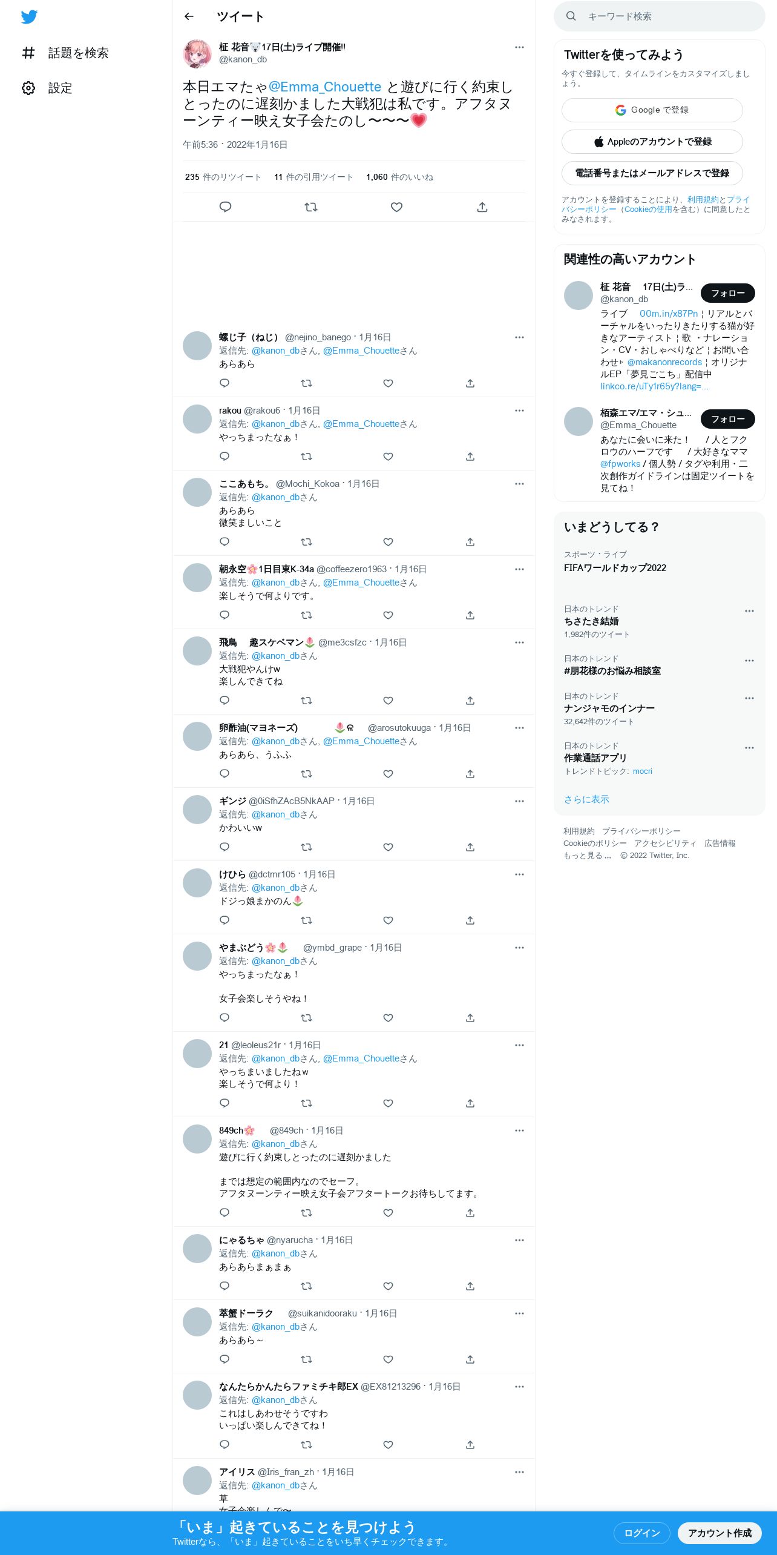Viewport: 777px width, 1555px height.
Task: Share the main tweet
Action: (482, 207)
